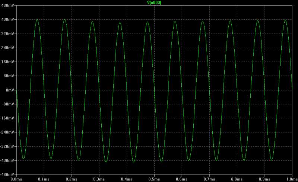Click the -480mV axis label
298x182 pixels.
(7, 175)
